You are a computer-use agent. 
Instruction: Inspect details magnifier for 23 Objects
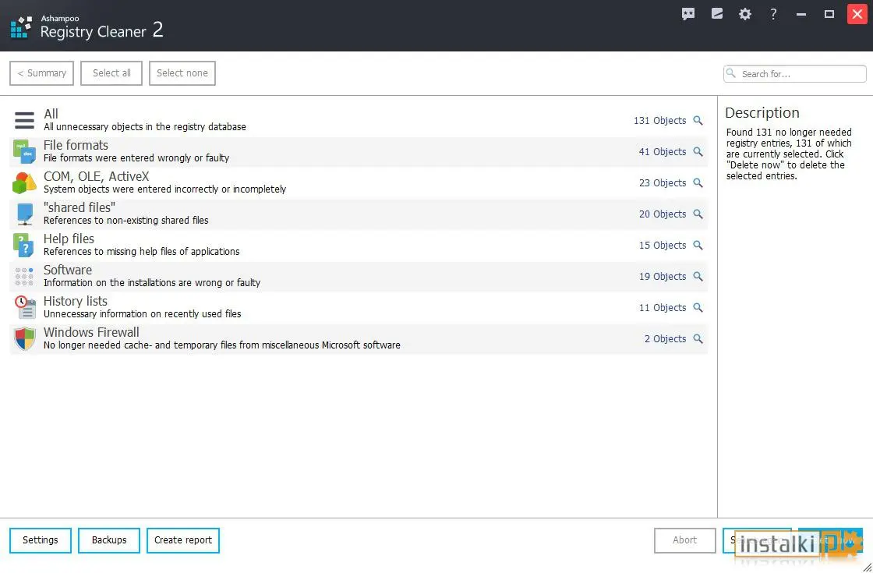(x=698, y=182)
